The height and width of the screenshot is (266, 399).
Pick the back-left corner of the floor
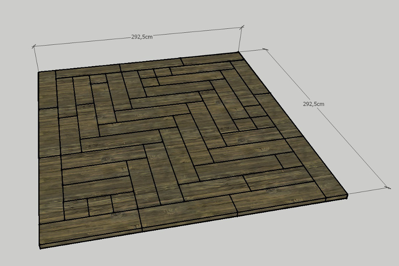39,72
